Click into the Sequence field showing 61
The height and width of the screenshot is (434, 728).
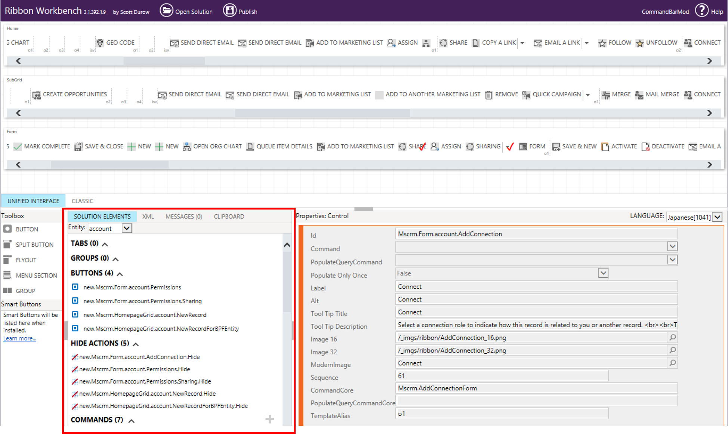click(x=502, y=376)
